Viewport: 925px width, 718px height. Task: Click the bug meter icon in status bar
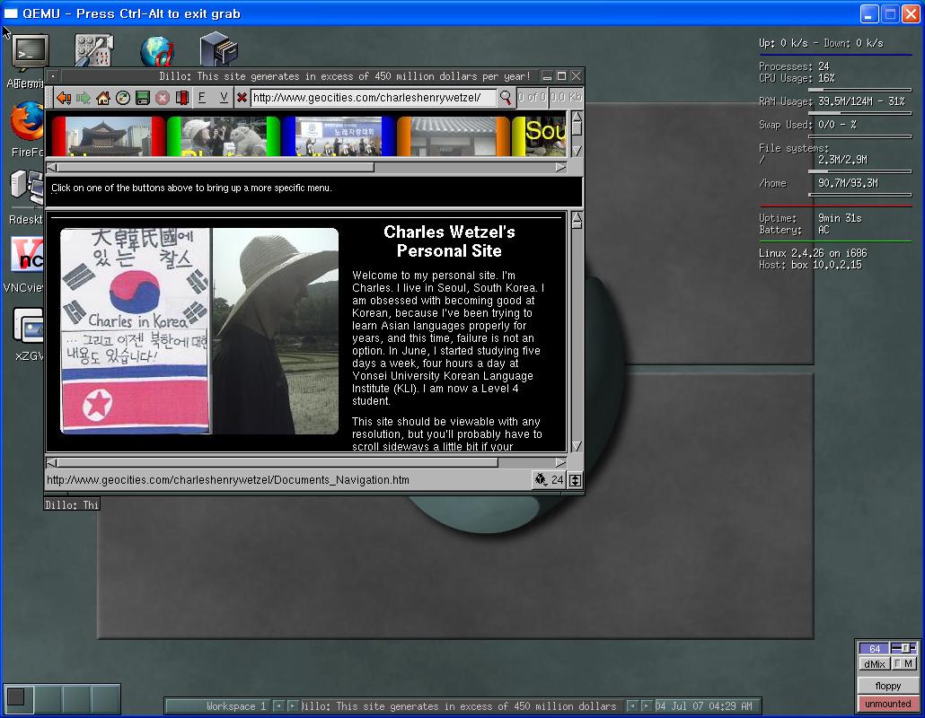(x=541, y=480)
